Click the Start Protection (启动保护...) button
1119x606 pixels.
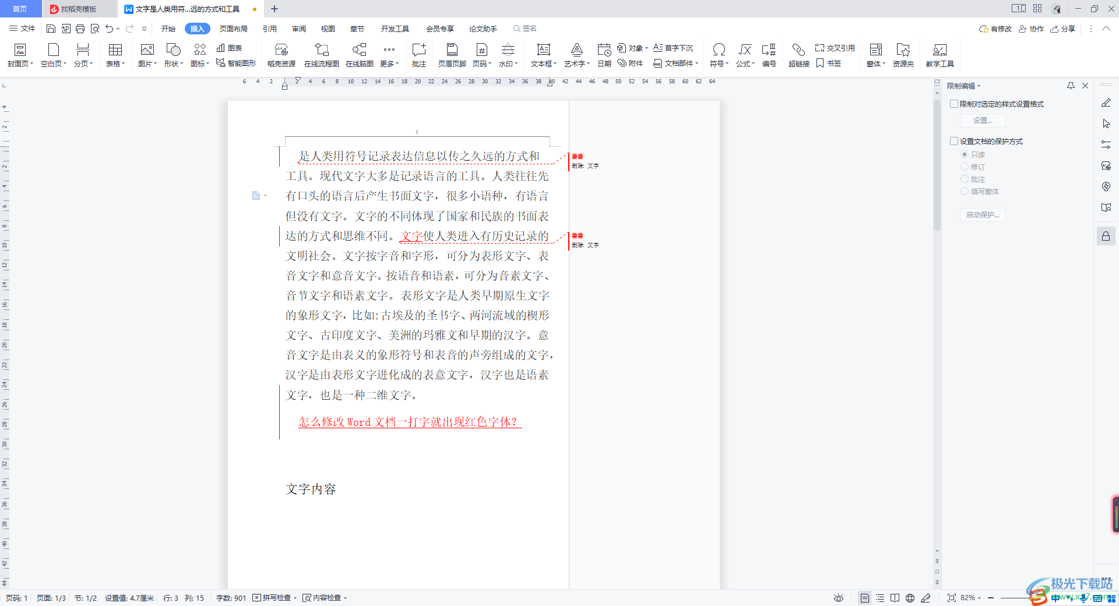(983, 215)
